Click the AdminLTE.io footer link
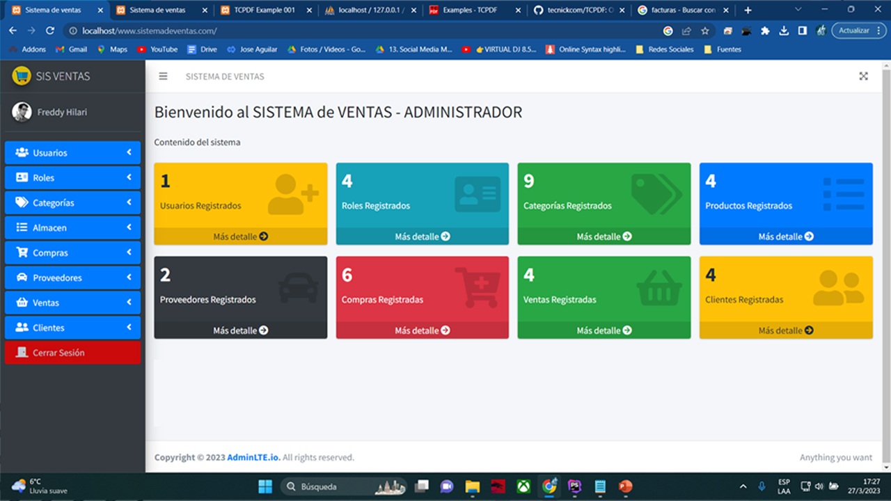The height and width of the screenshot is (501, 891). coord(253,457)
